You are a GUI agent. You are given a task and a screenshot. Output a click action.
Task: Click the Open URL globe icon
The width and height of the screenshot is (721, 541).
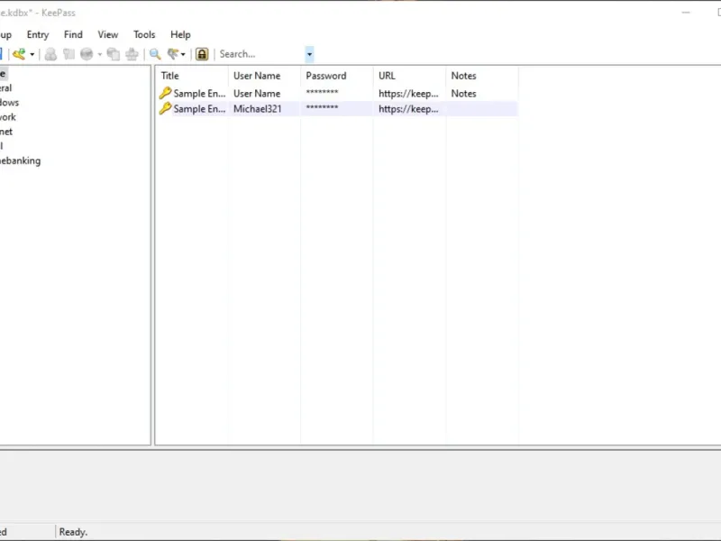[87, 54]
